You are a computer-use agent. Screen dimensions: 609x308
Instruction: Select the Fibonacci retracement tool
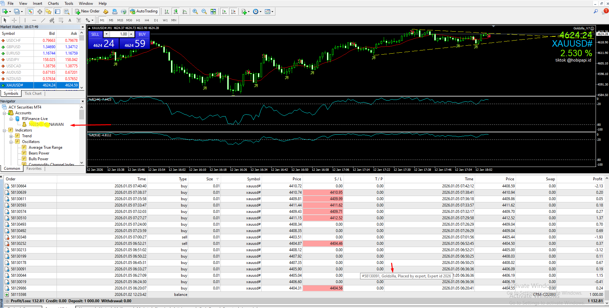click(x=61, y=20)
